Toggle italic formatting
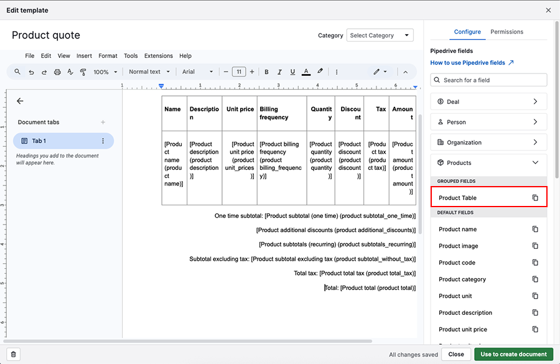560x364 pixels. [279, 72]
